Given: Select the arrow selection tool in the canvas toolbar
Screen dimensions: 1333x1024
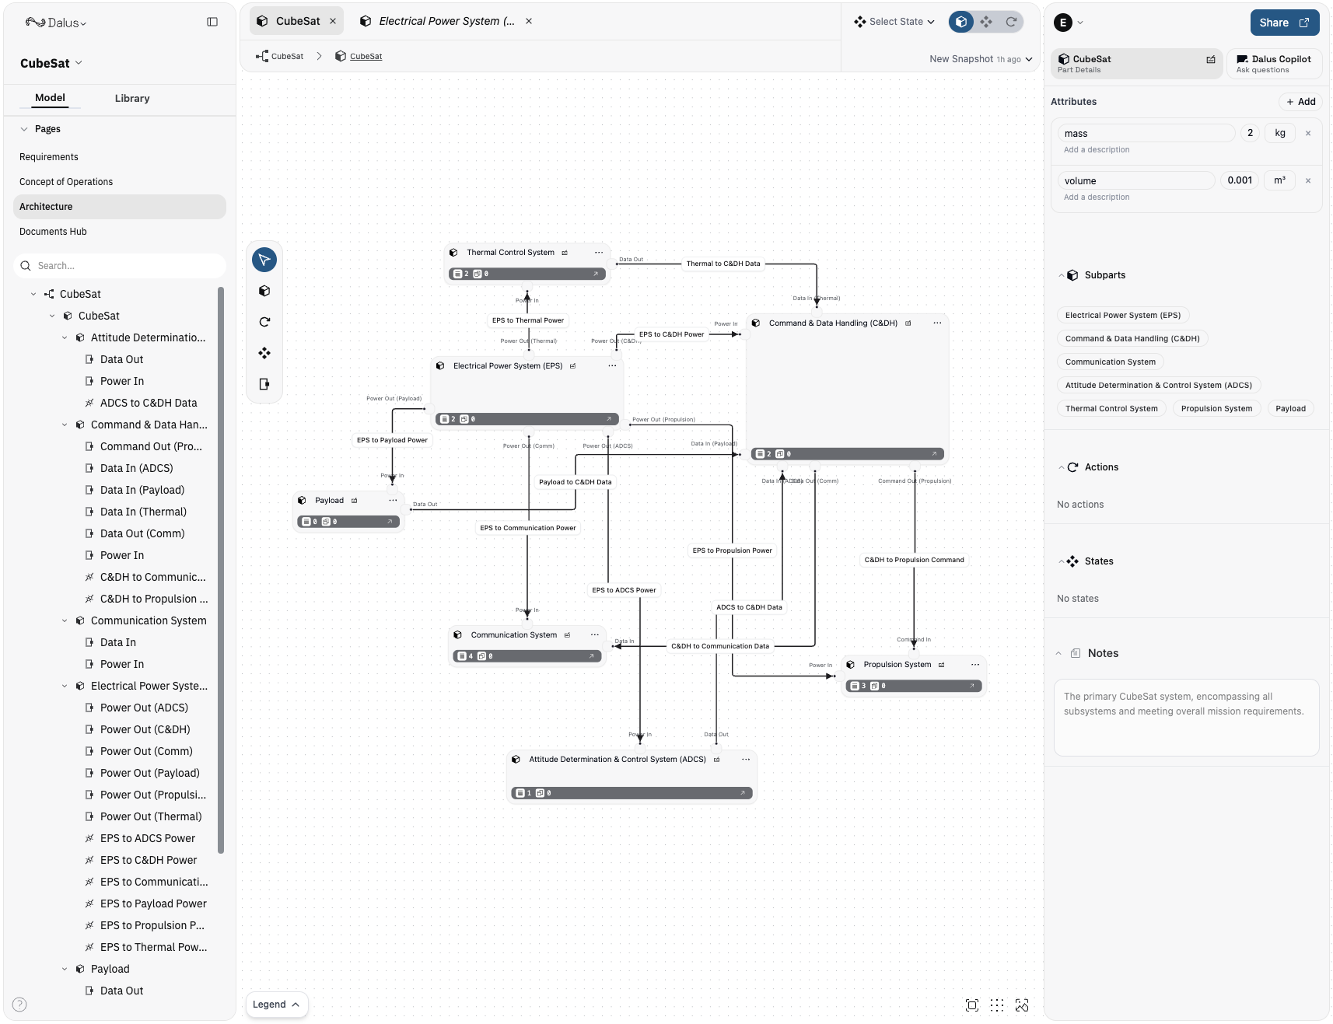Looking at the screenshot, I should pyautogui.click(x=264, y=260).
